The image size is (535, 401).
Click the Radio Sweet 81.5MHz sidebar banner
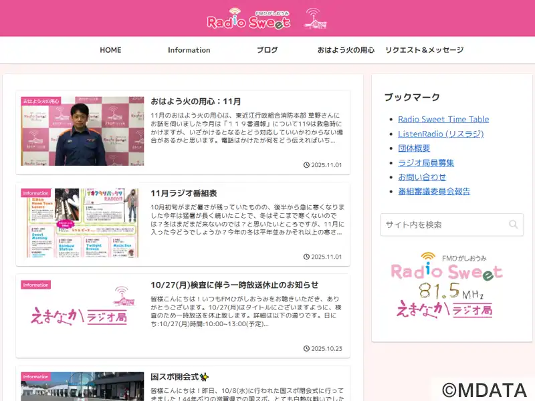click(446, 284)
